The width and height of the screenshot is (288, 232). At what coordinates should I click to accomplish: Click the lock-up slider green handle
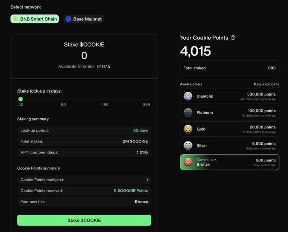pos(21,99)
